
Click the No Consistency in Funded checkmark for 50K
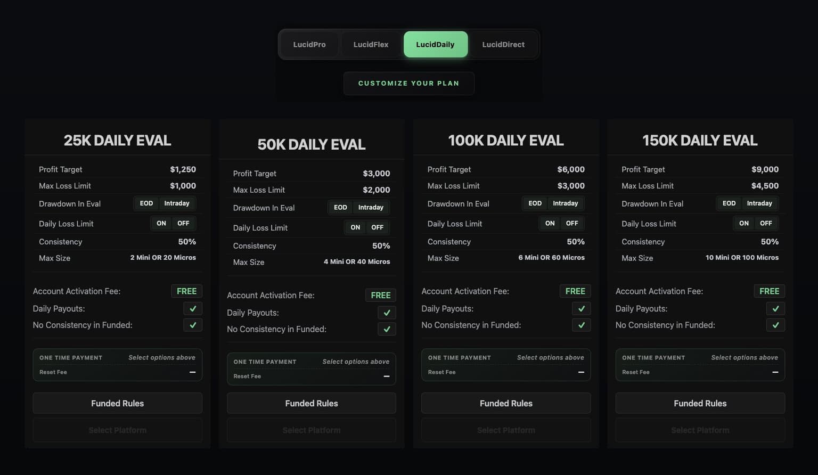pos(387,329)
